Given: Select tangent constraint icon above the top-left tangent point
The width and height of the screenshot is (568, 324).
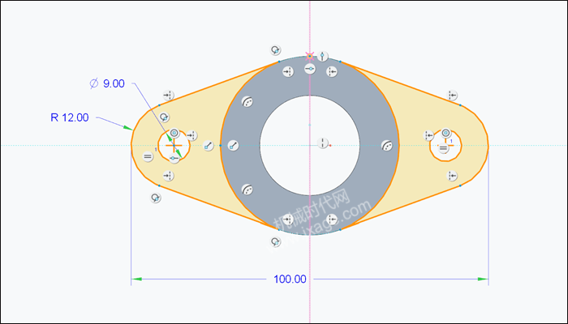Looking at the screenshot, I should pyautogui.click(x=276, y=50).
